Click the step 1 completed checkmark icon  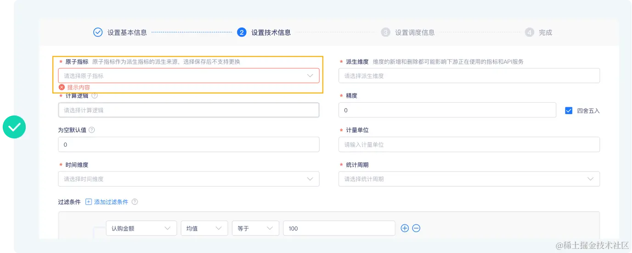[x=98, y=33]
